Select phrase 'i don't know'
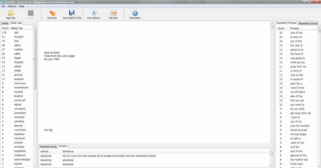Image resolution: width=321 pixels, height=168 pixels. (297, 88)
